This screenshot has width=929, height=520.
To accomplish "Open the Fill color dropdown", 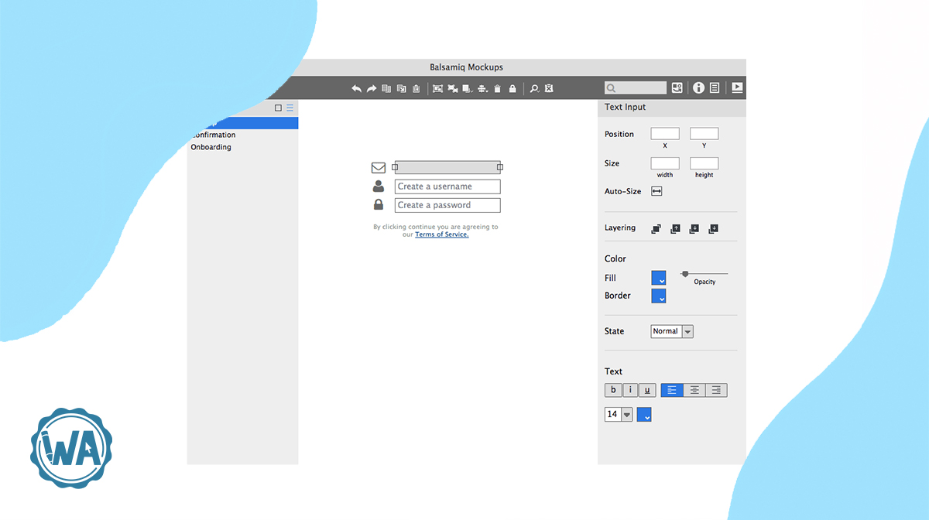I will pyautogui.click(x=658, y=278).
